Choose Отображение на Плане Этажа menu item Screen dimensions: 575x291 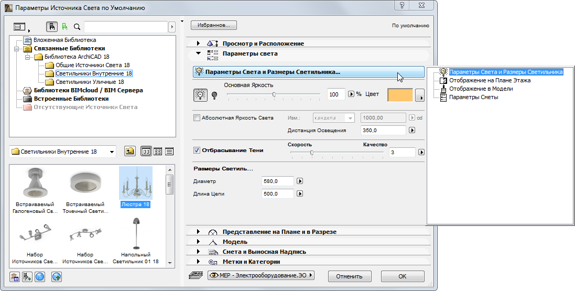(490, 80)
